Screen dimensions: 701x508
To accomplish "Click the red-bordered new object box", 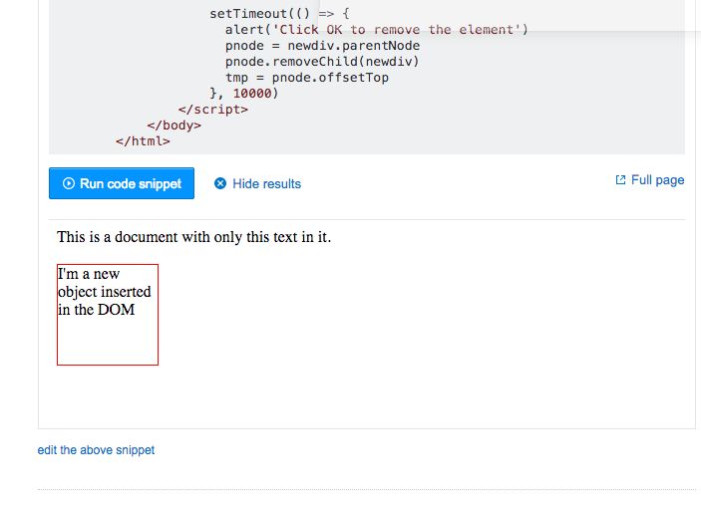I will 108,315.
